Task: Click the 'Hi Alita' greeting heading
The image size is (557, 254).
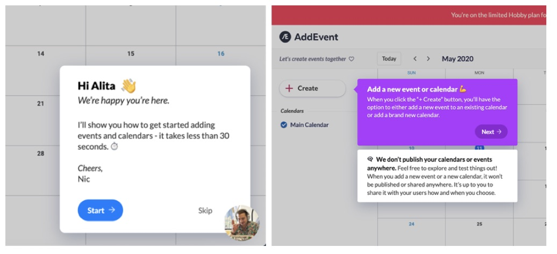Action: point(97,86)
